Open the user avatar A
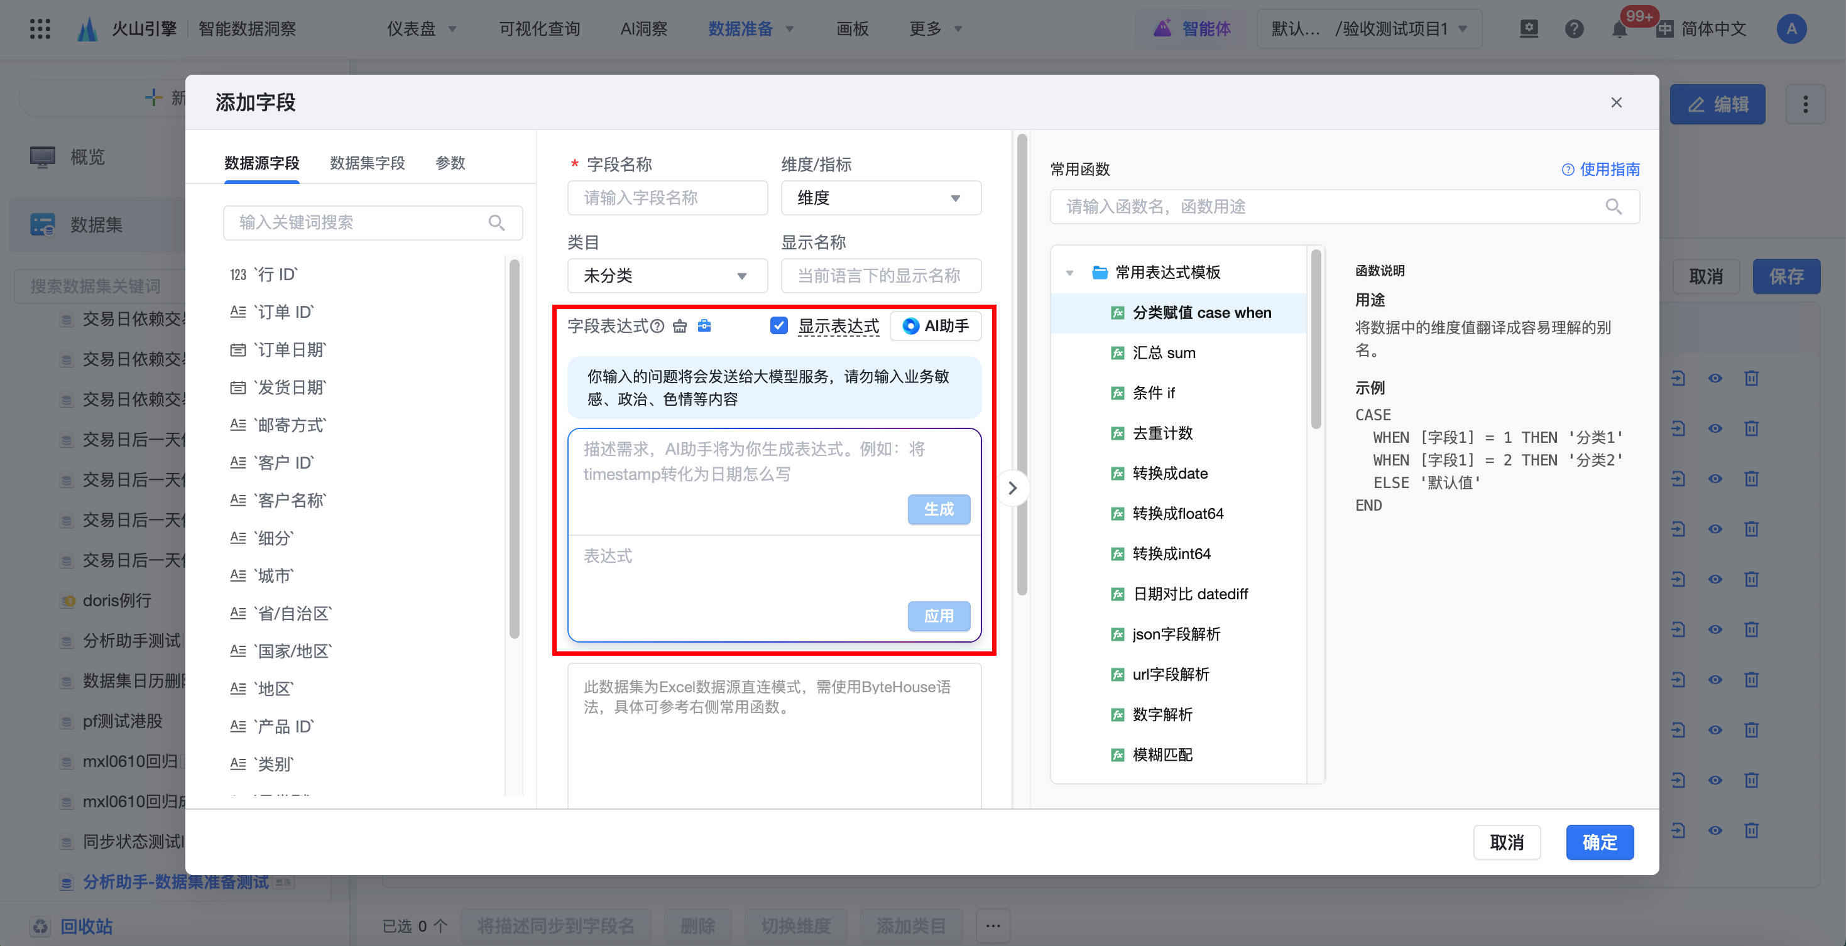This screenshot has height=946, width=1846. click(x=1791, y=29)
